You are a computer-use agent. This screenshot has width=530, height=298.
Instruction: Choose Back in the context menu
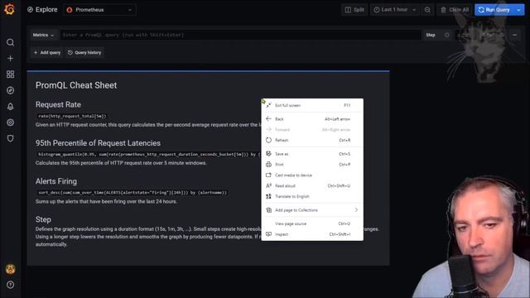312,119
